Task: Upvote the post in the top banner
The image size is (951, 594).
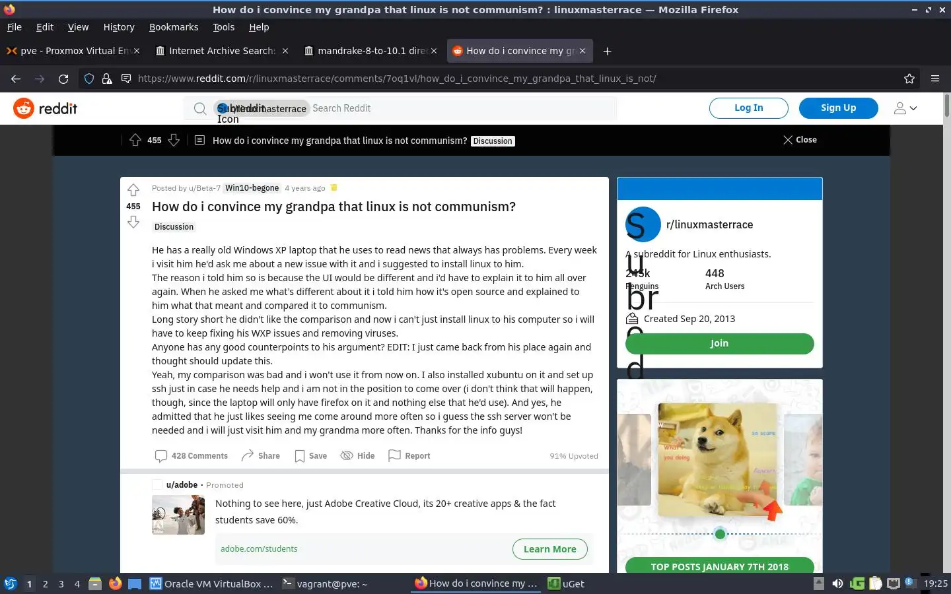Action: (x=135, y=140)
